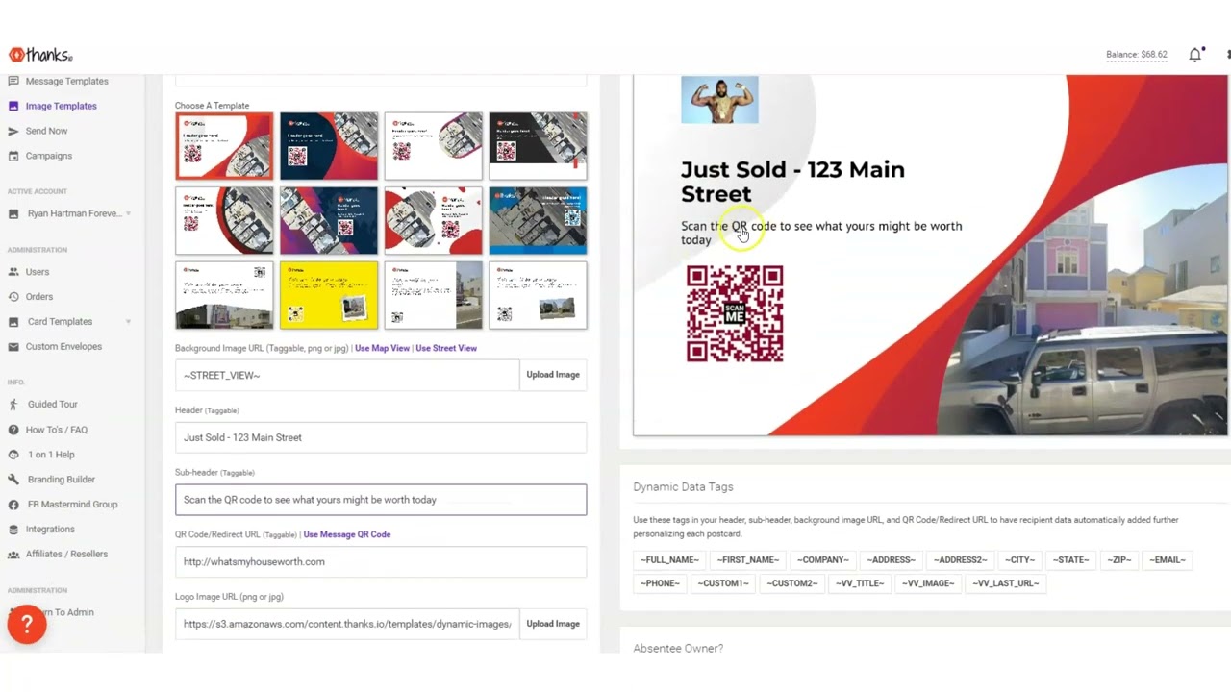Click Upload Image for background image

pos(553,375)
